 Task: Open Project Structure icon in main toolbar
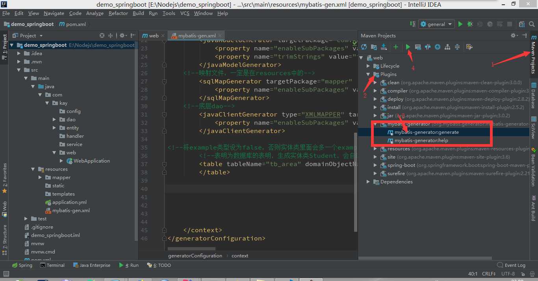pyautogui.click(x=521, y=24)
